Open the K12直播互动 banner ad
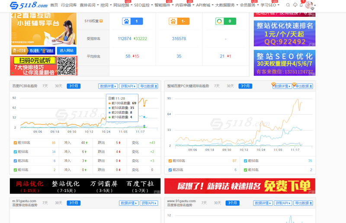The width and height of the screenshot is (346, 223). 44,29
